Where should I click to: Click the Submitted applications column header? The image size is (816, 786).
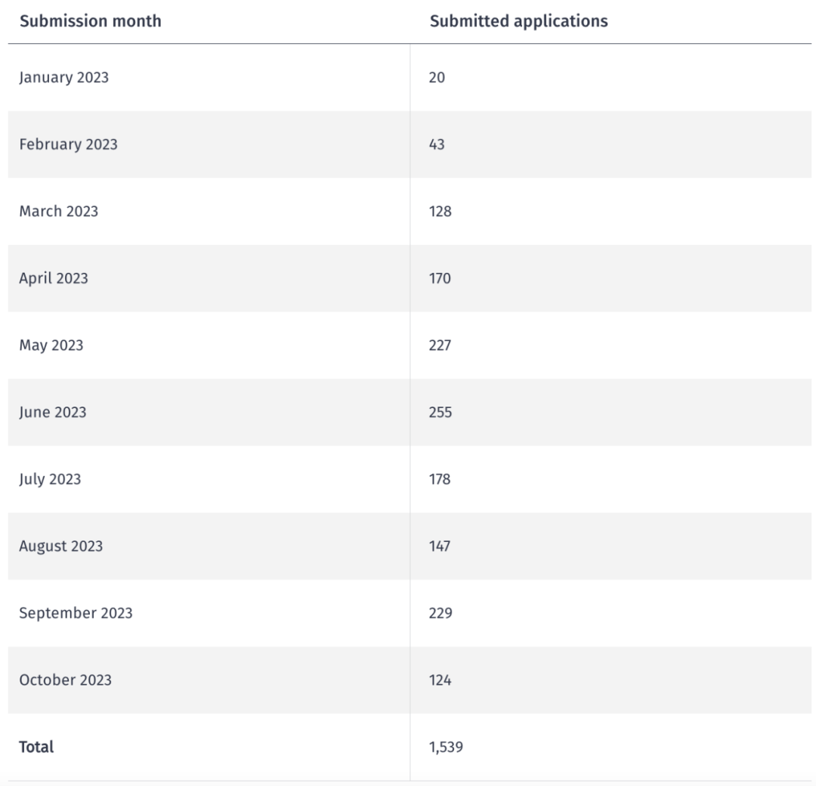(518, 21)
